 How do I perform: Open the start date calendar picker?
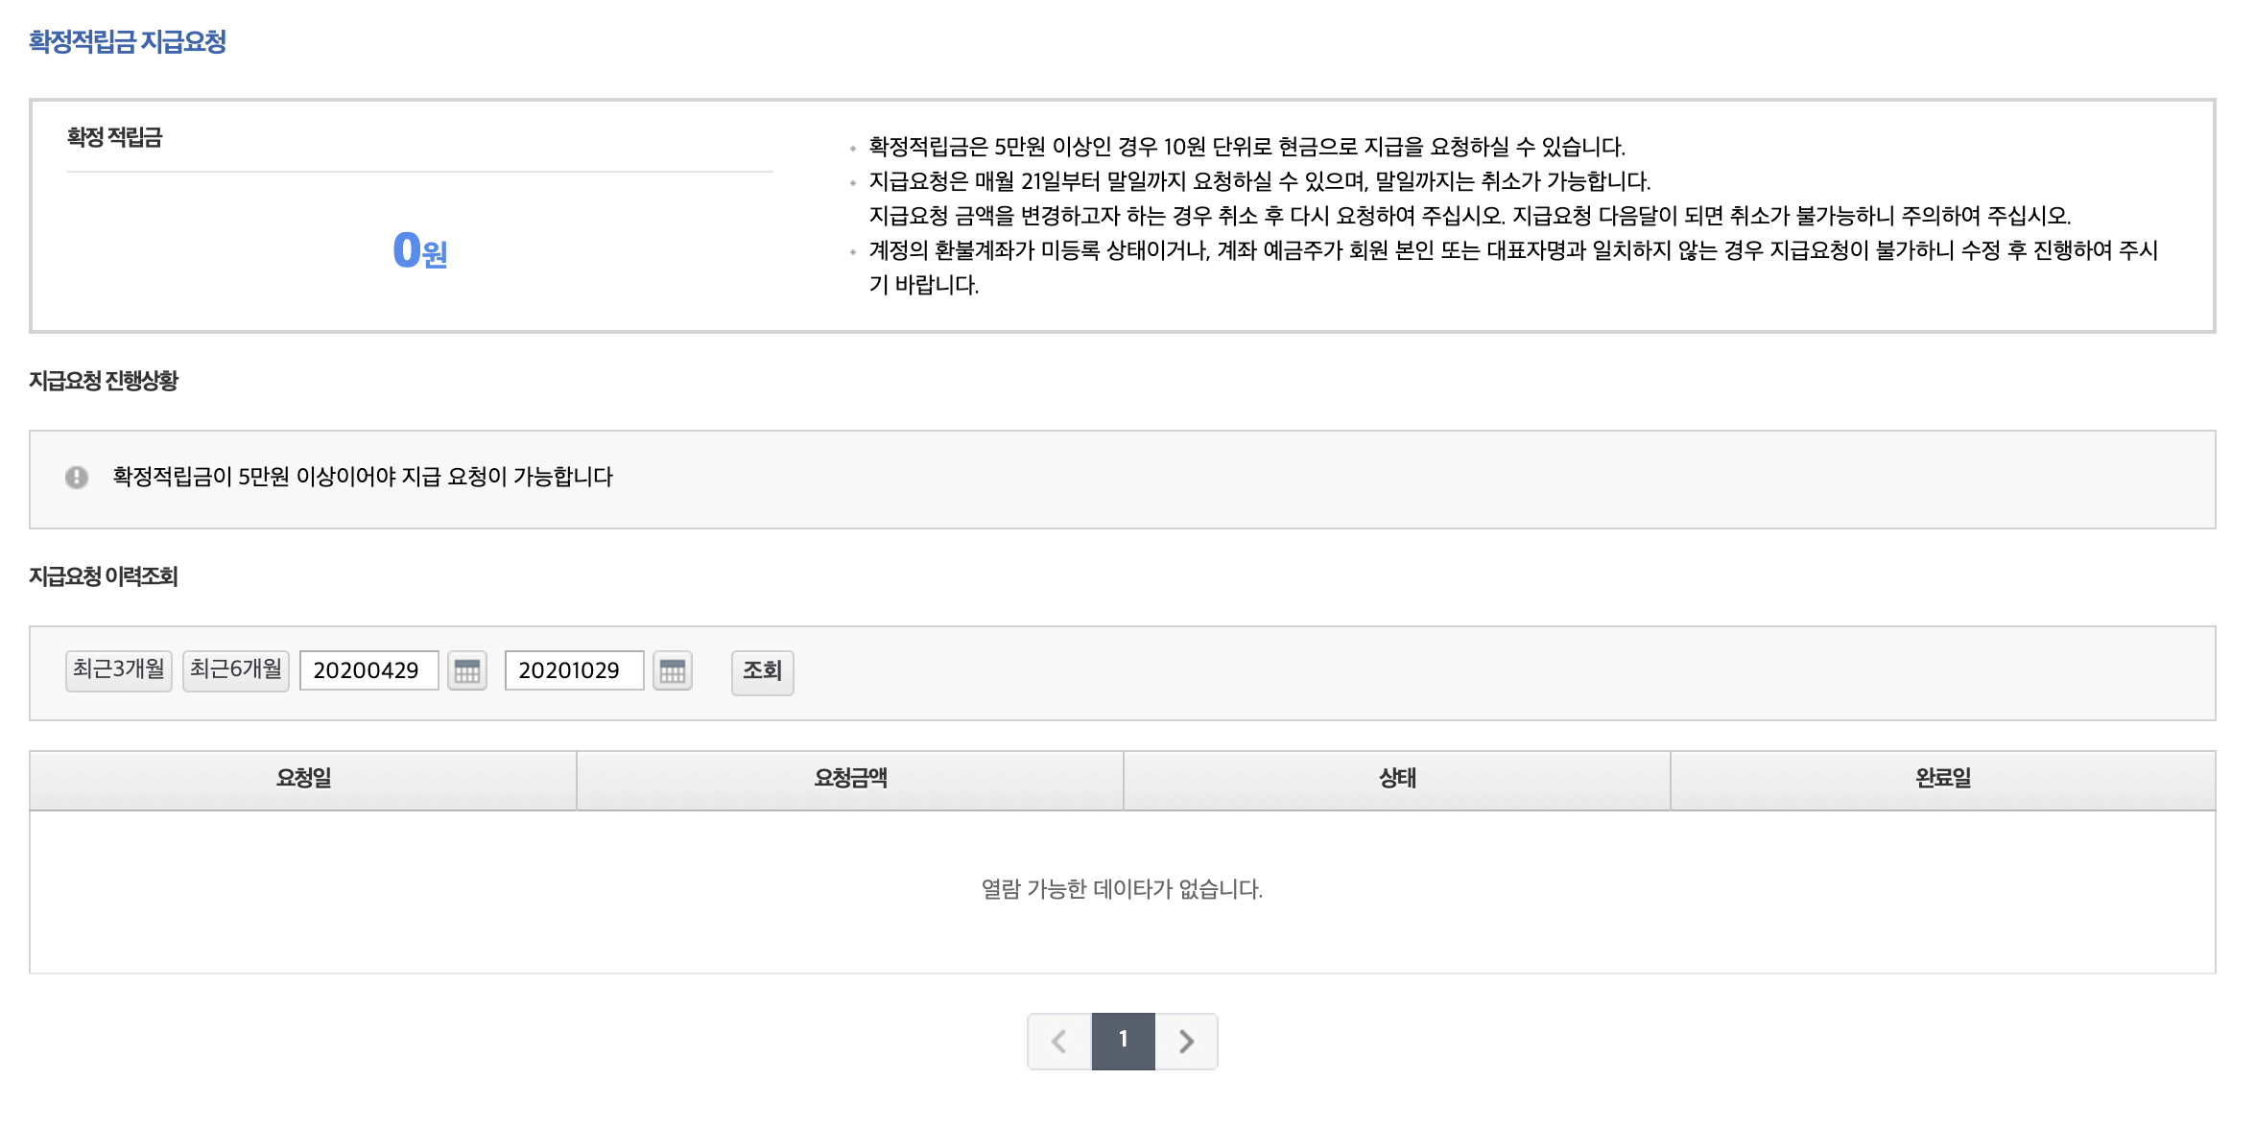pos(467,671)
